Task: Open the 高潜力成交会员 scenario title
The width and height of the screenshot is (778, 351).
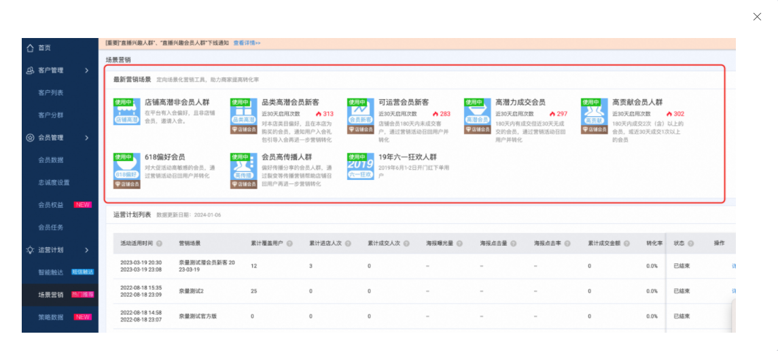Action: pos(520,103)
